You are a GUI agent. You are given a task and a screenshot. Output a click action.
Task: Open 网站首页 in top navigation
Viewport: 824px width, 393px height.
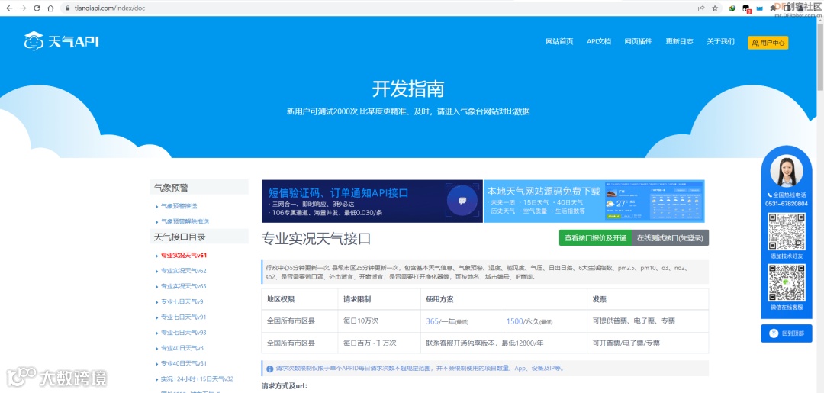point(559,41)
